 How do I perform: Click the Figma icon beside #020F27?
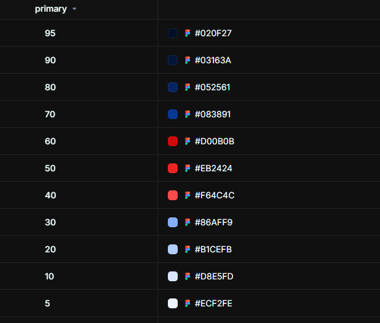click(188, 33)
